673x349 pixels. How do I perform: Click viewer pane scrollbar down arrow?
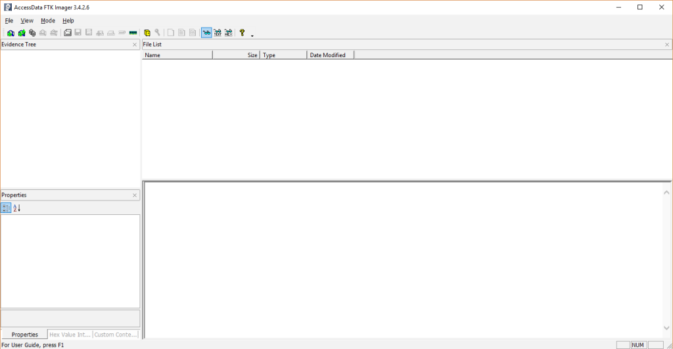coord(666,328)
